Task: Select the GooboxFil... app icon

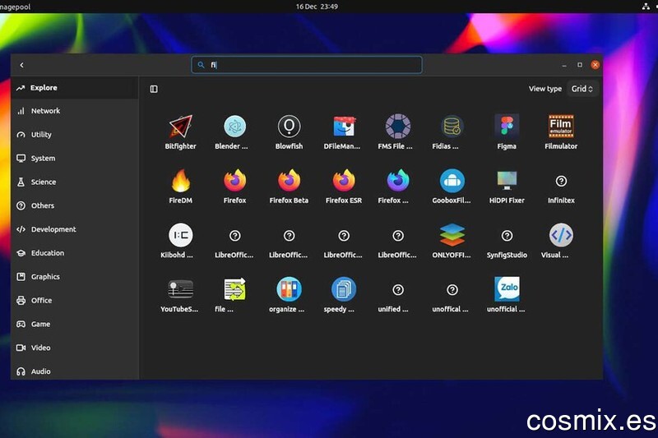Action: pos(452,181)
